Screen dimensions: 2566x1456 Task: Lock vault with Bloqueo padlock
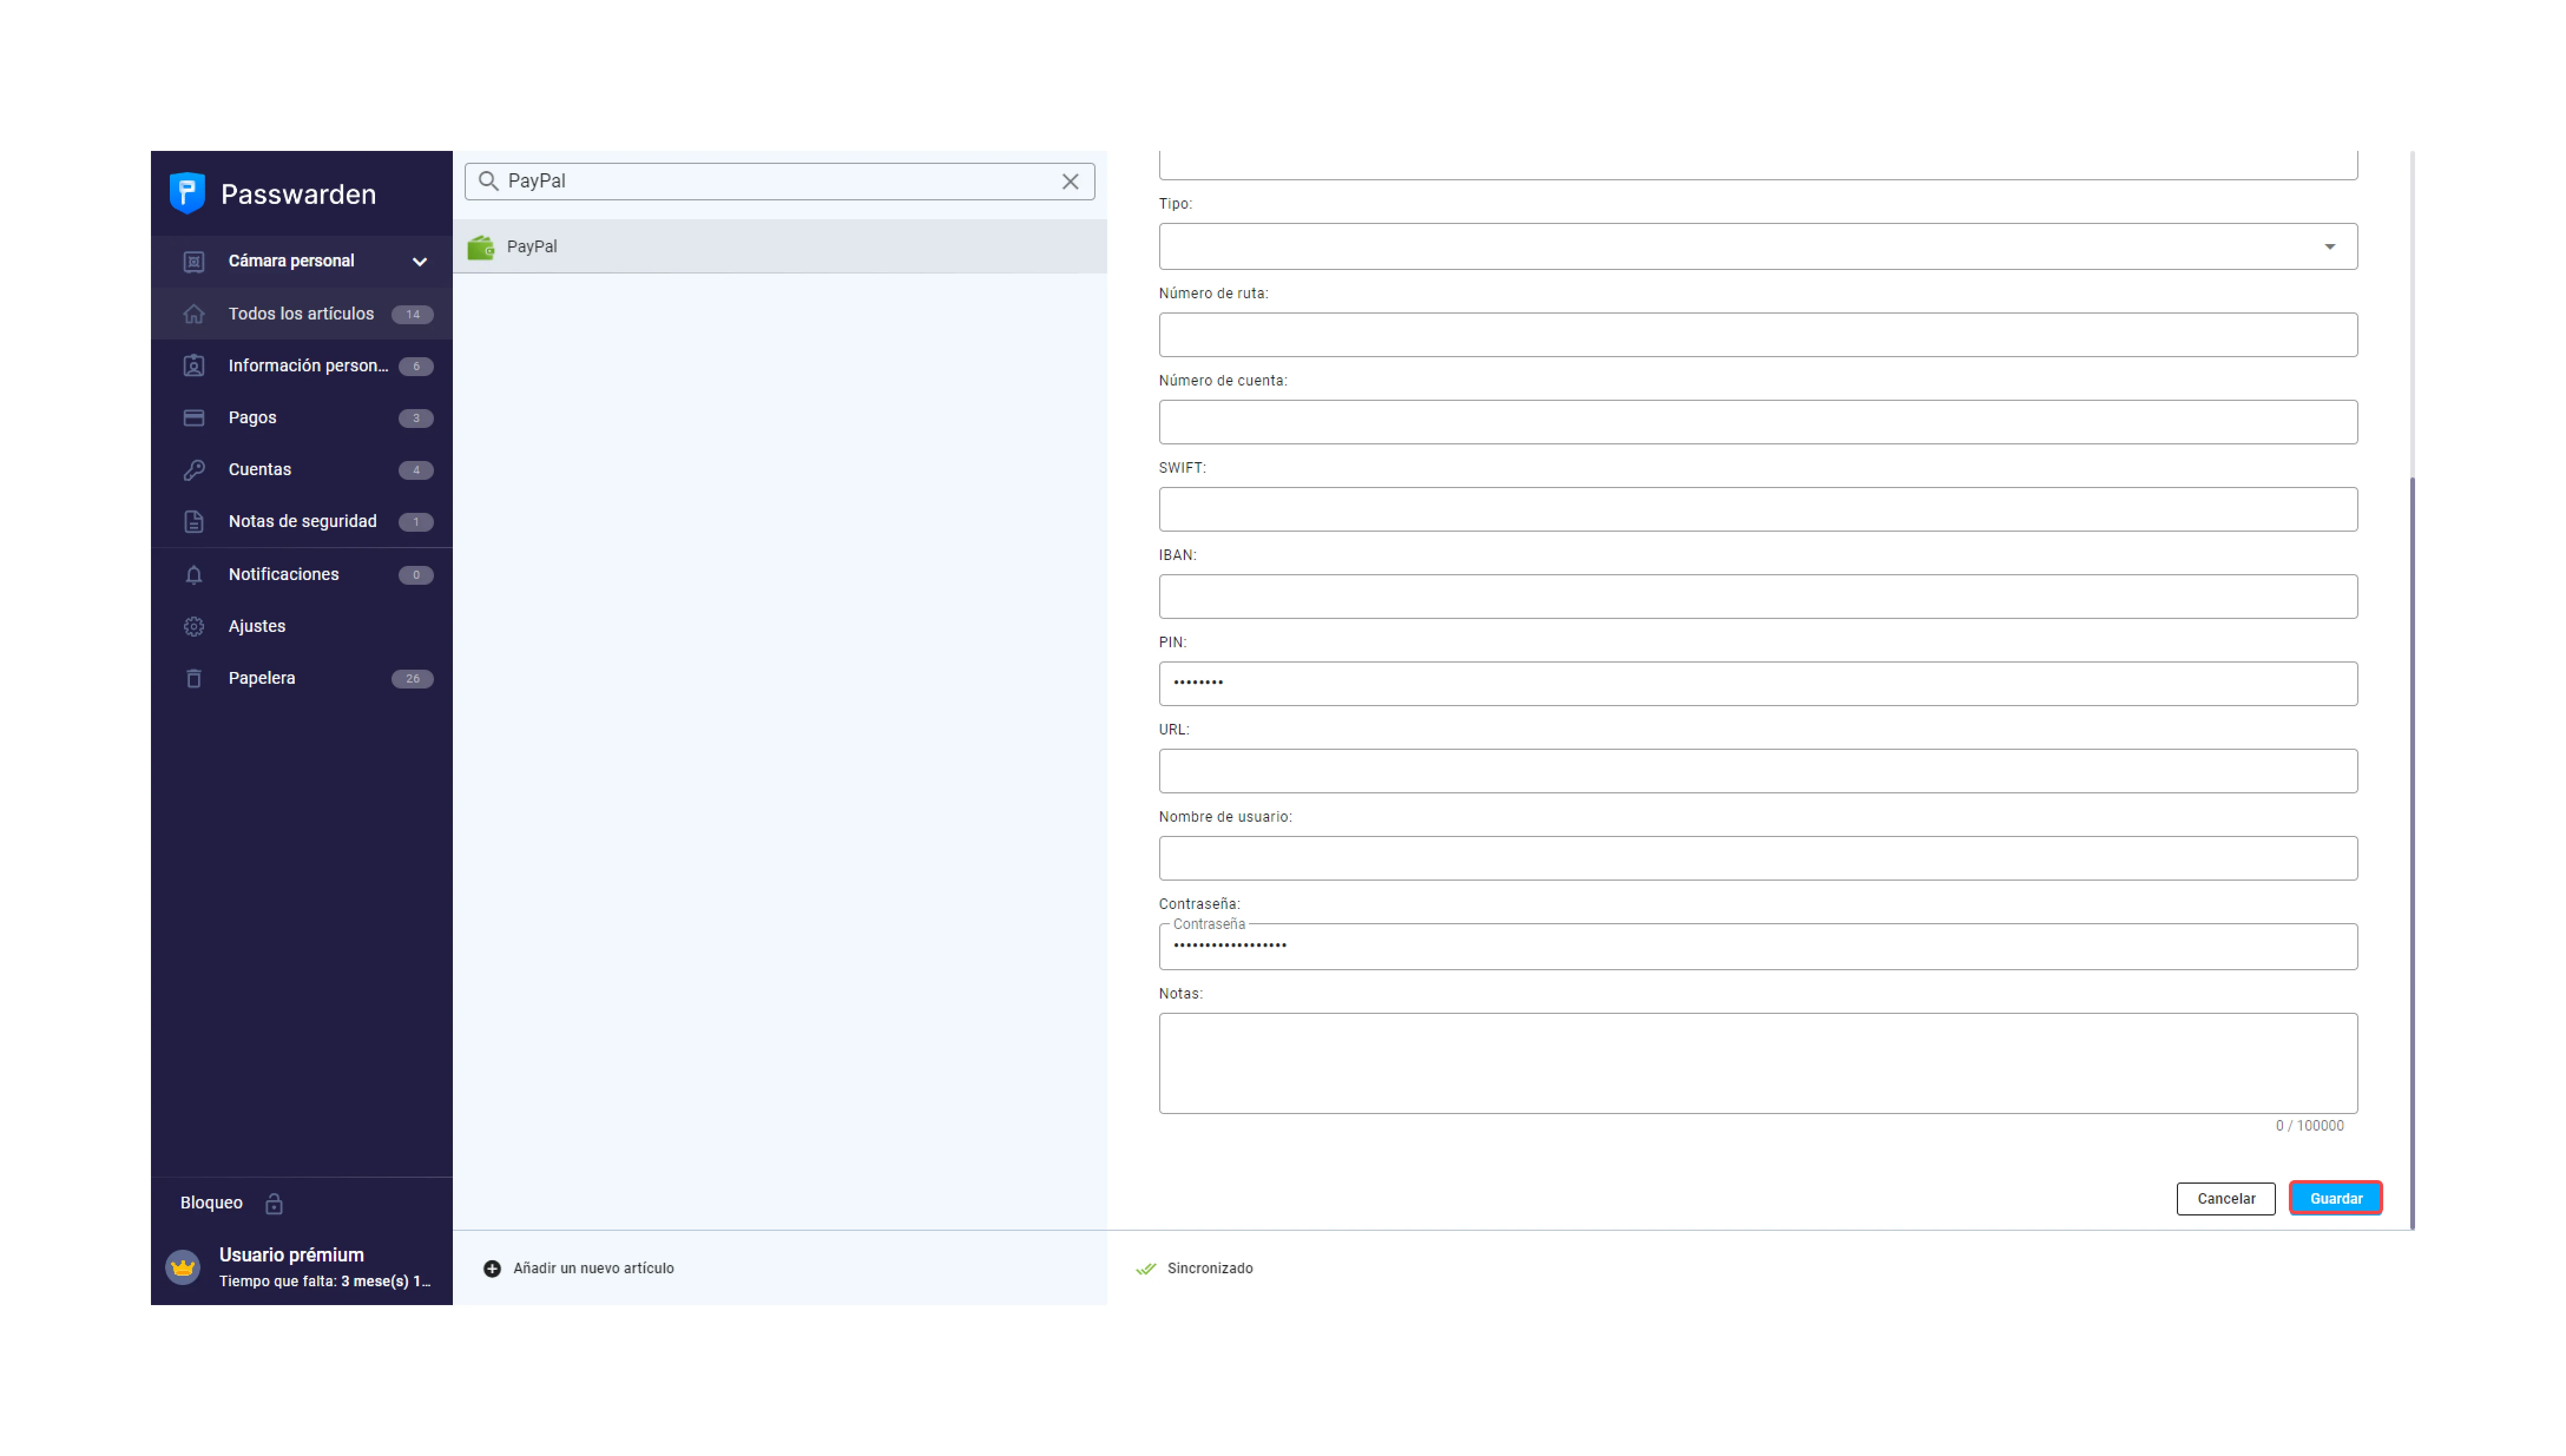(x=274, y=1203)
